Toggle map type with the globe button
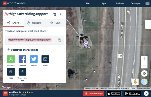 point(144,82)
